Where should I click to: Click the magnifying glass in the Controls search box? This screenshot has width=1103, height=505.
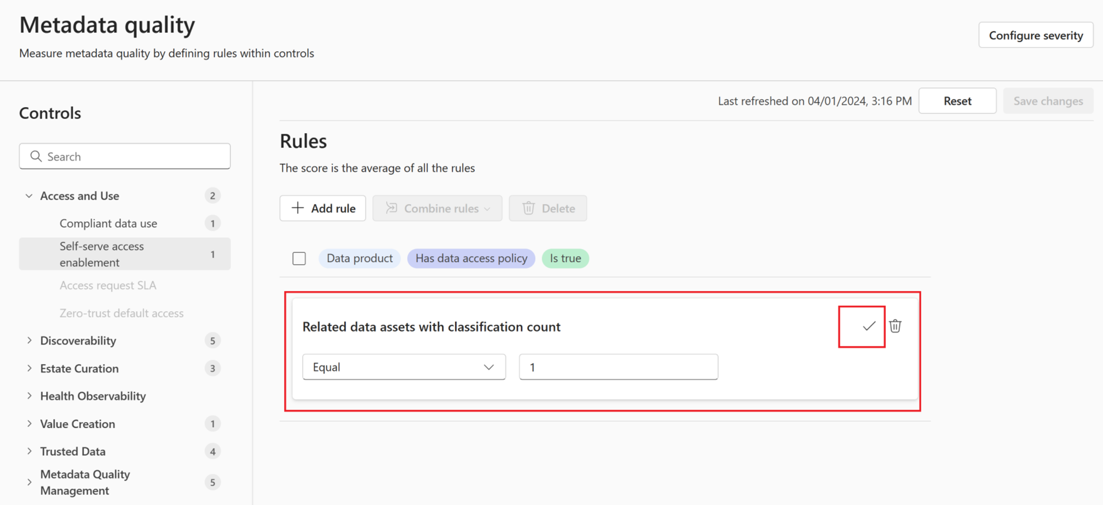(x=35, y=156)
